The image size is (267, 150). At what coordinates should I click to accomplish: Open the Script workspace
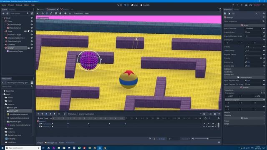(x=134, y=5)
